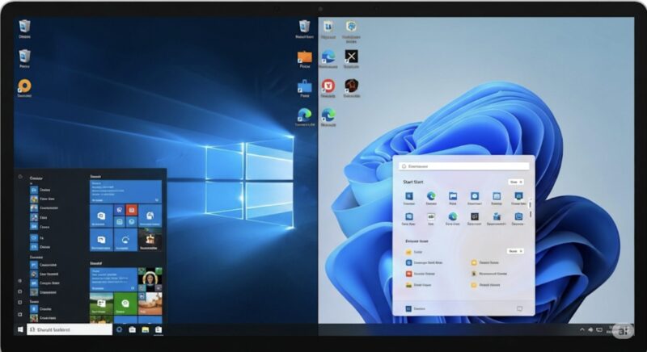
Task: Open the recommended item with the dark brown icon
Action: 489,274
